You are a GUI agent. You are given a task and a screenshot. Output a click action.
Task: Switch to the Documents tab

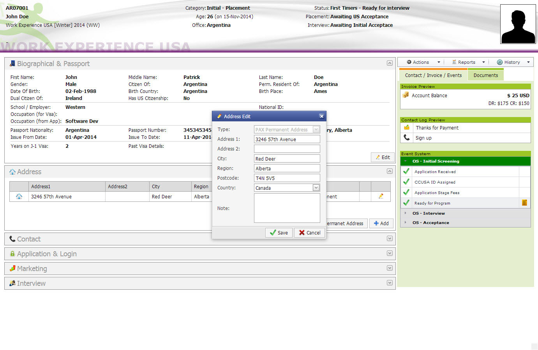coord(485,75)
